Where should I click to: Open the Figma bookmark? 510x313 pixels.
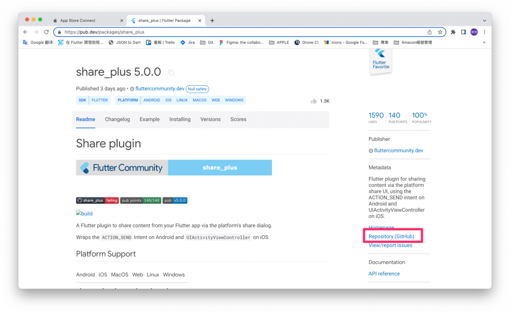click(x=241, y=42)
